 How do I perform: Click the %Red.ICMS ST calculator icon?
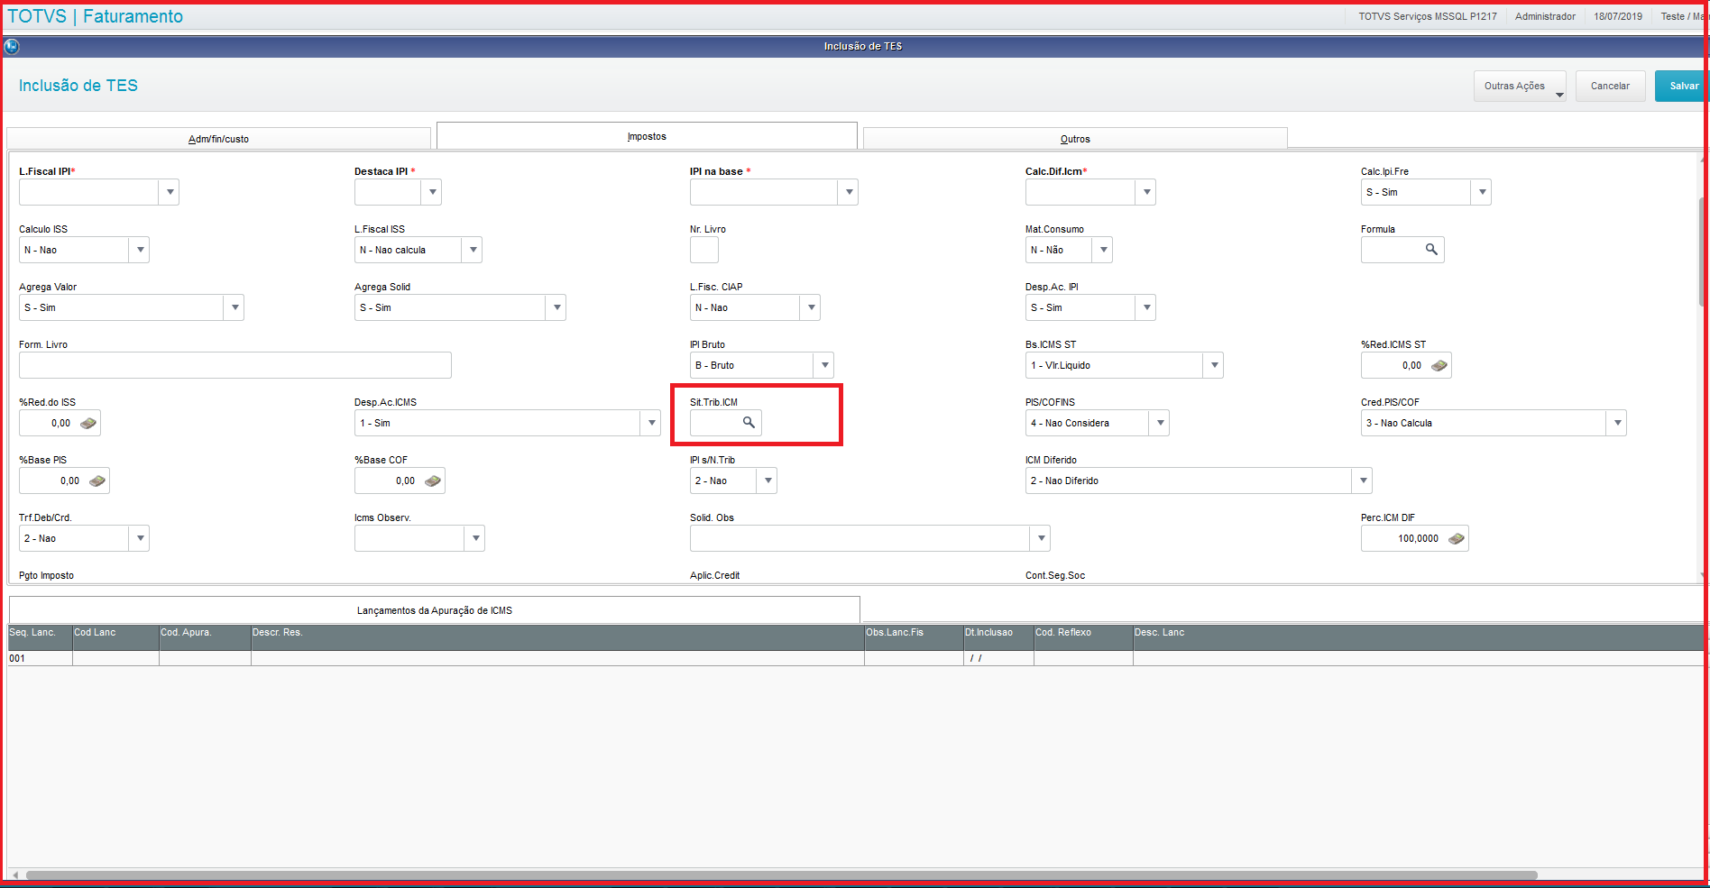(x=1439, y=365)
